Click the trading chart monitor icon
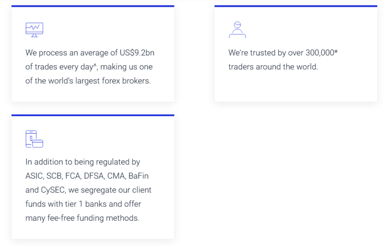 coord(34,30)
